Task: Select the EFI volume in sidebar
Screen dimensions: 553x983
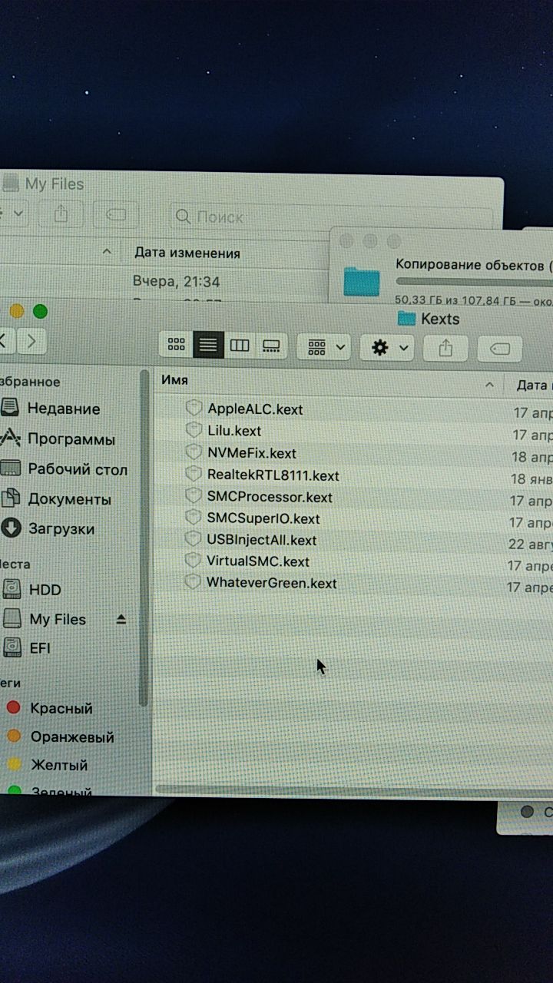Action: click(x=27, y=647)
